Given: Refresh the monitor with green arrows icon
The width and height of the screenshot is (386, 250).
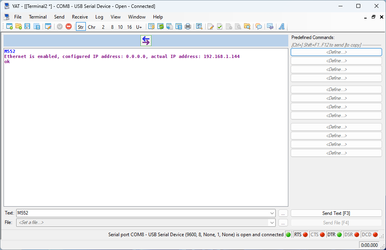Looking at the screenshot, I should tap(161, 26).
